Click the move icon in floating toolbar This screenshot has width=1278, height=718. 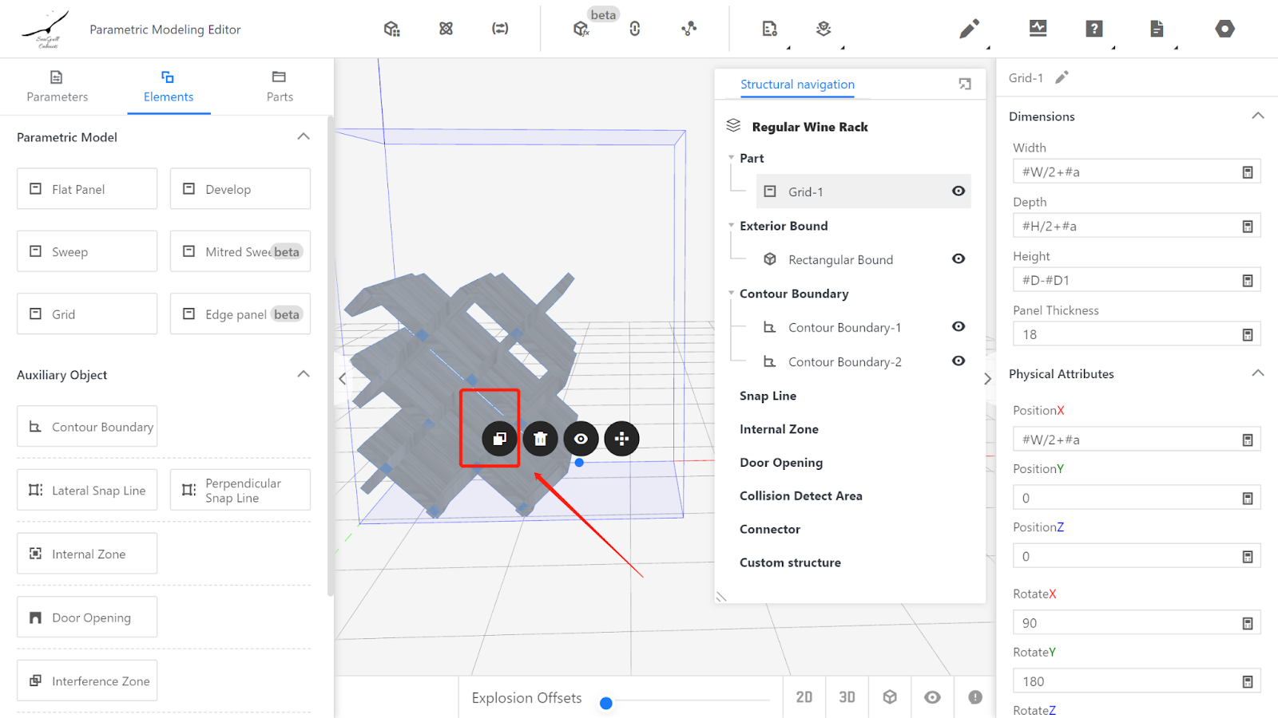coord(621,439)
